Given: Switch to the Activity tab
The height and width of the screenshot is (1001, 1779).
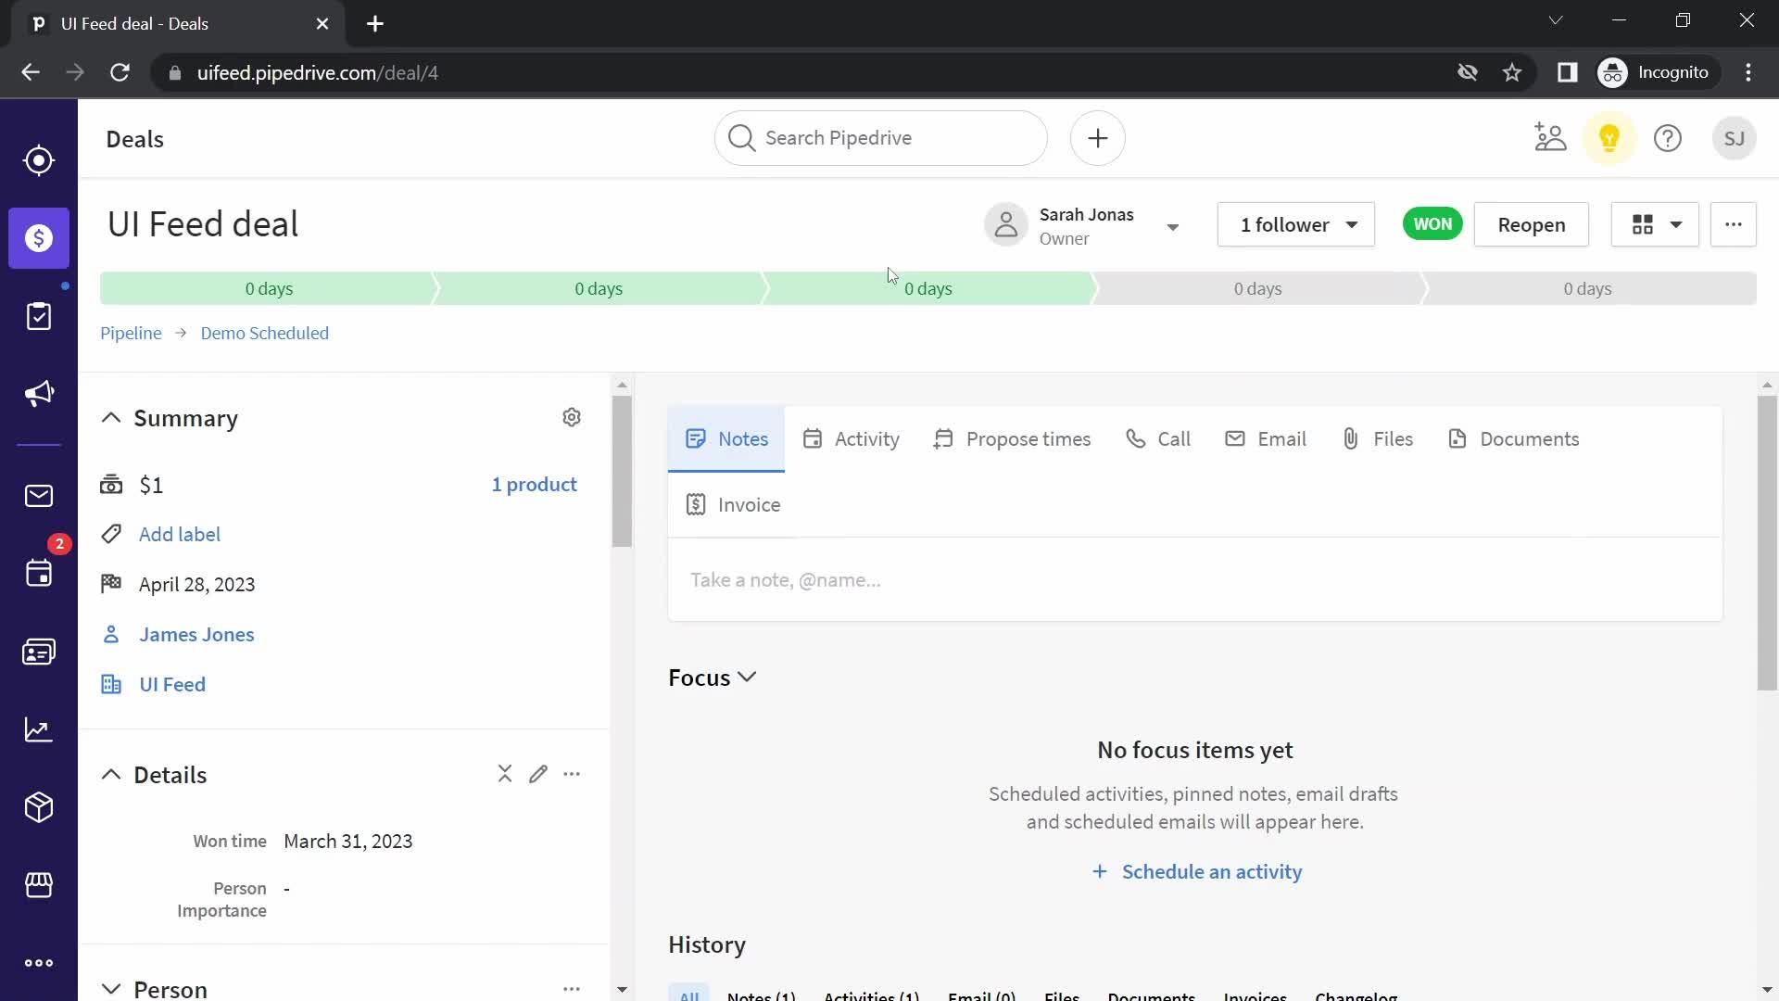Looking at the screenshot, I should (851, 437).
